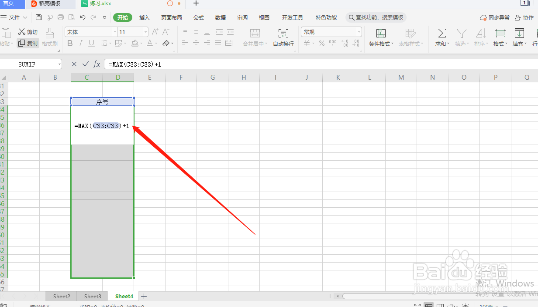Open the font size 11 dropdown
Image resolution: width=538 pixels, height=307 pixels.
146,32
